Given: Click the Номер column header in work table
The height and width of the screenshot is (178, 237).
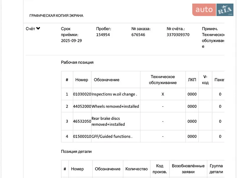Looking at the screenshot, I should [x=82, y=80].
